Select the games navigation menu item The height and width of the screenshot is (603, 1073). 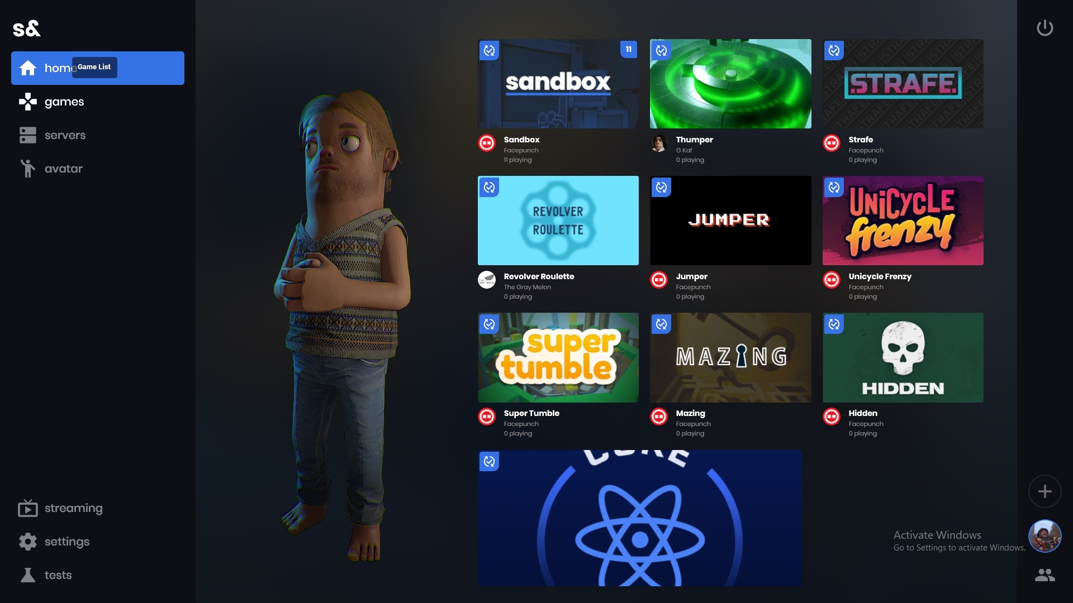64,101
